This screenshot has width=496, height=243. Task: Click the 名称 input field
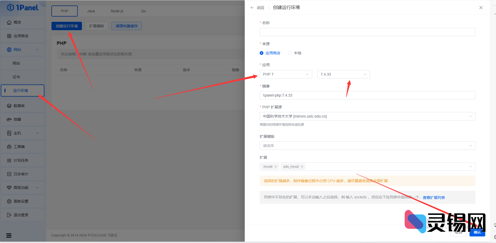point(367,32)
